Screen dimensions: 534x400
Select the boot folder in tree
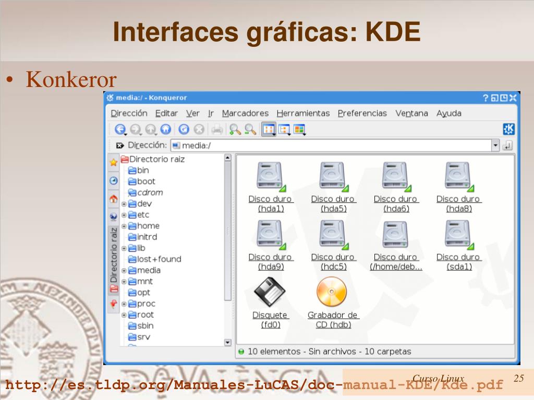[142, 182]
